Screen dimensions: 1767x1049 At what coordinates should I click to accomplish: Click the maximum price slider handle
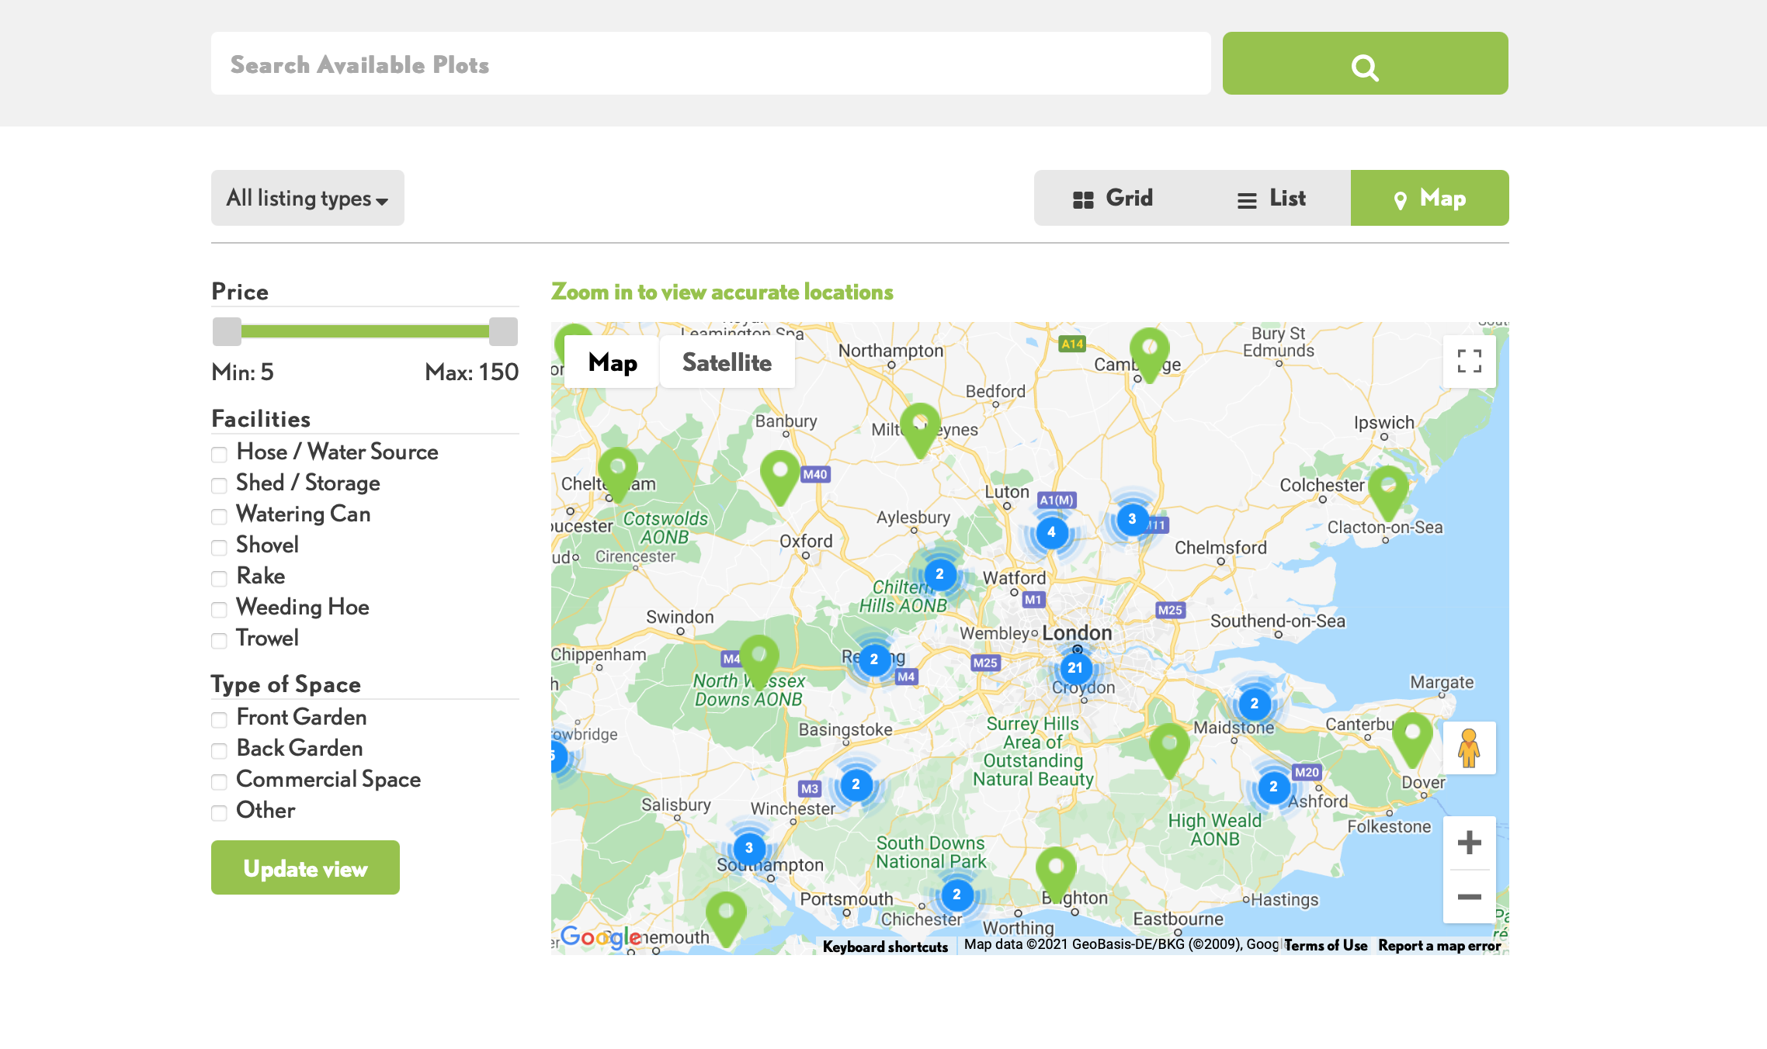(x=503, y=332)
